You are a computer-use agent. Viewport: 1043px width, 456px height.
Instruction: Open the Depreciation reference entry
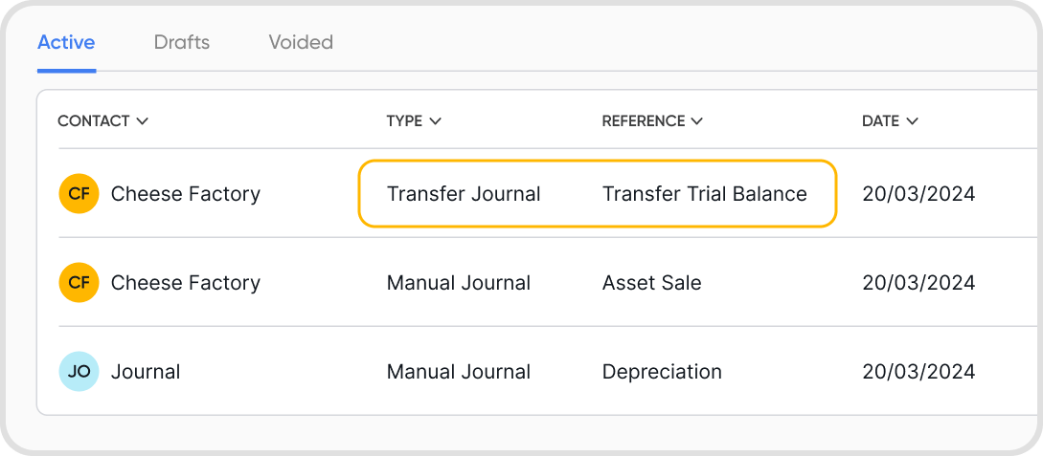coord(662,372)
